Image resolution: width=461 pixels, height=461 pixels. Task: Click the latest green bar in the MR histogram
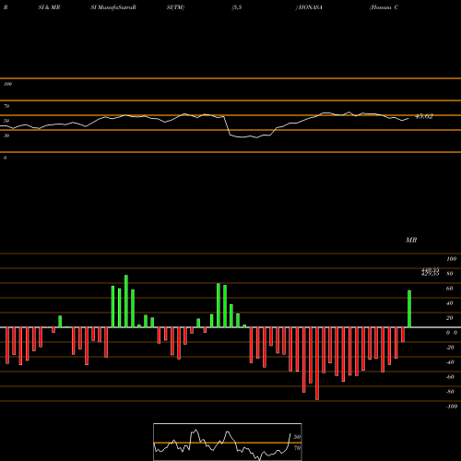(409, 309)
